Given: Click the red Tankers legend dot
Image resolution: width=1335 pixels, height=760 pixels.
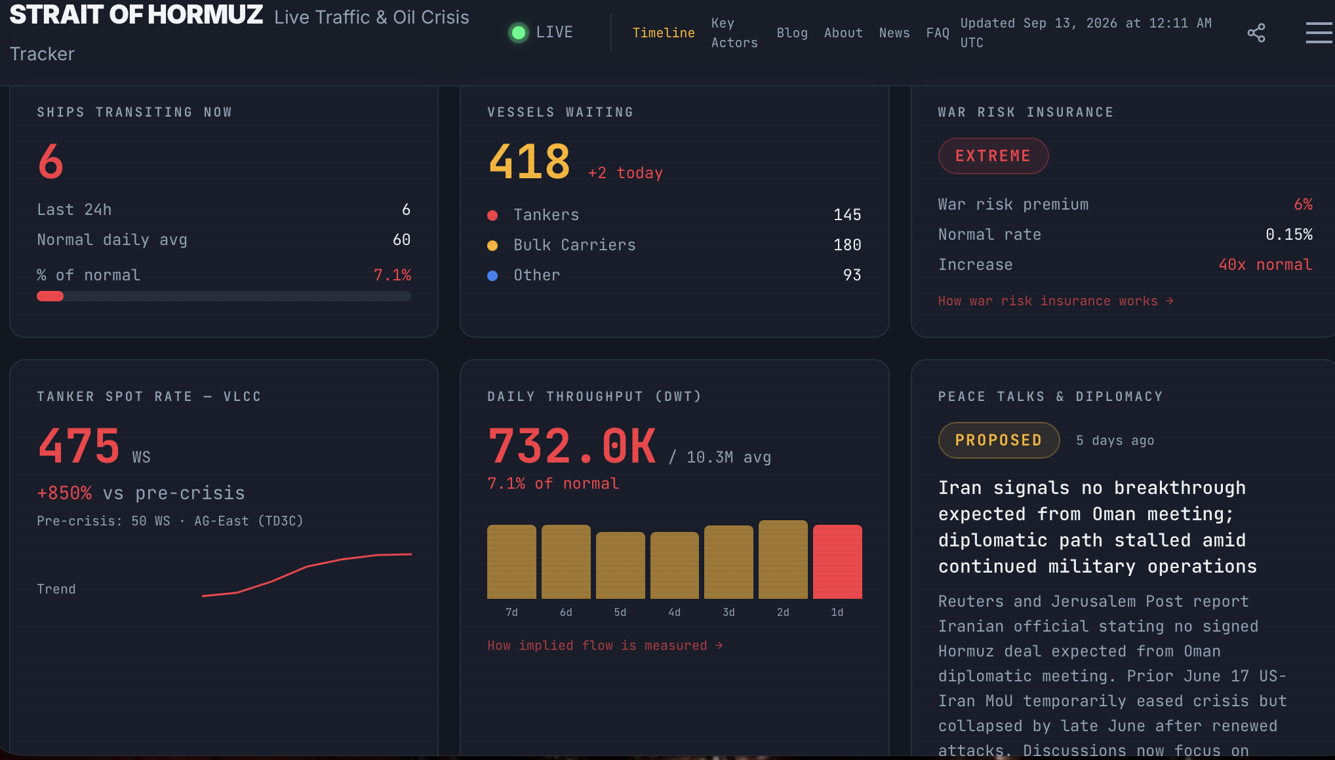Looking at the screenshot, I should 492,216.
